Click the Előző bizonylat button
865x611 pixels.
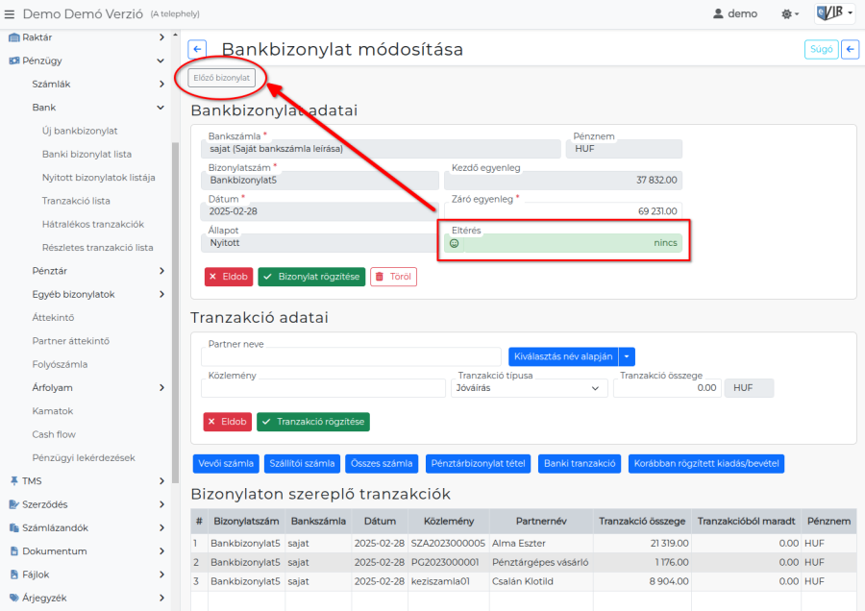222,78
